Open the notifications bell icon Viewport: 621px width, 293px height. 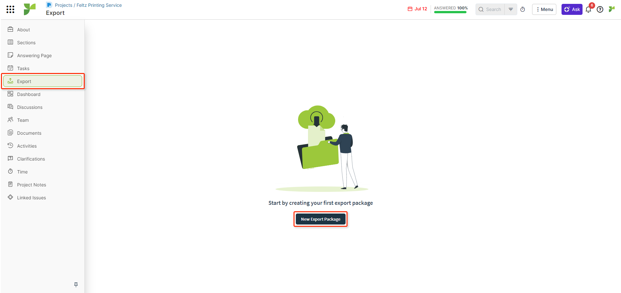coord(588,9)
